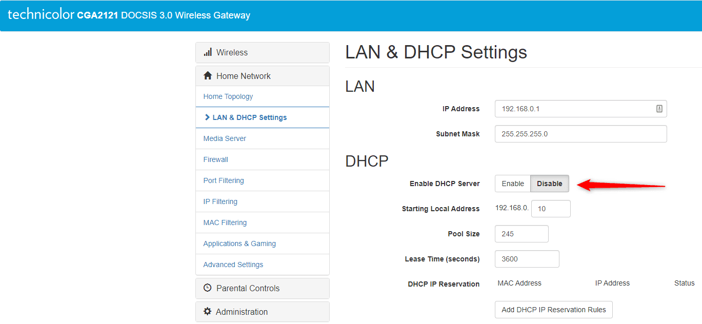Click the IP Address input field
Image resolution: width=702 pixels, height=324 pixels.
pyautogui.click(x=581, y=109)
